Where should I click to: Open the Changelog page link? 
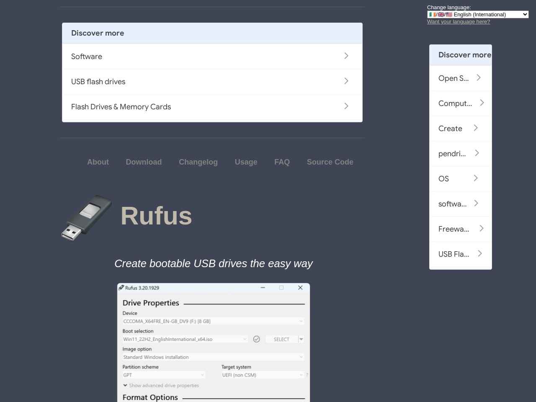coord(198,162)
